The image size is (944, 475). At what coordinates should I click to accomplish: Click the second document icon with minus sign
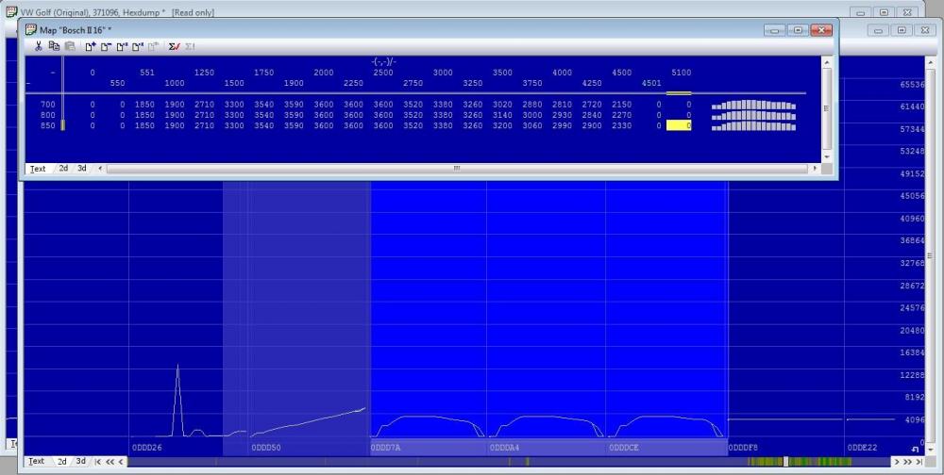point(107,46)
